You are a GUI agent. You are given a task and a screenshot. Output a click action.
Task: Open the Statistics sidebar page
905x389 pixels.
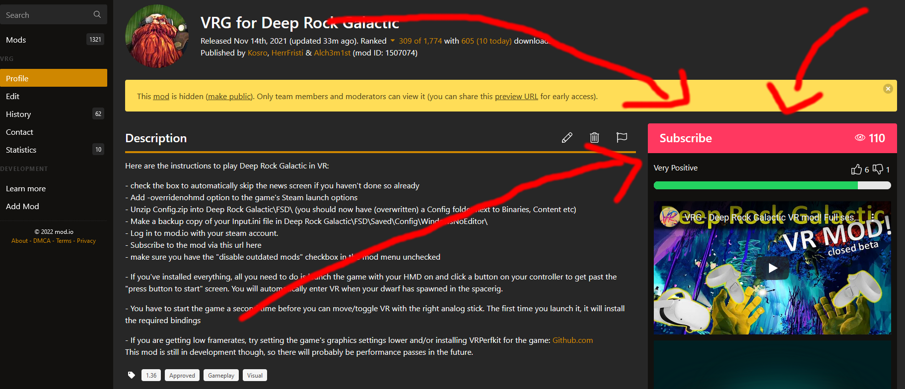tap(54, 150)
